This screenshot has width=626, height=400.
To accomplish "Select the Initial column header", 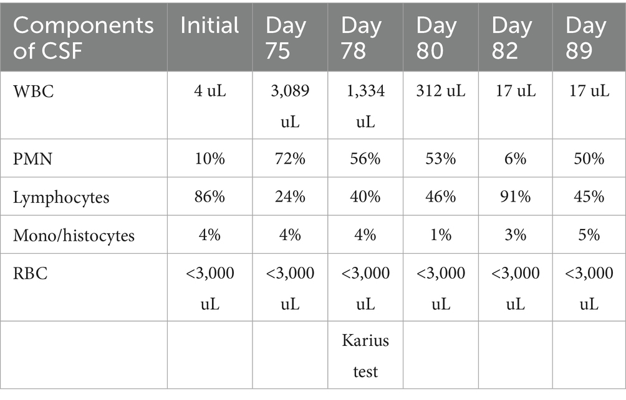I will [x=209, y=26].
